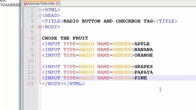Viewport: 196px width, 110px height.
Task: Click the word PAPAYA on line 12
Action: 144,72
